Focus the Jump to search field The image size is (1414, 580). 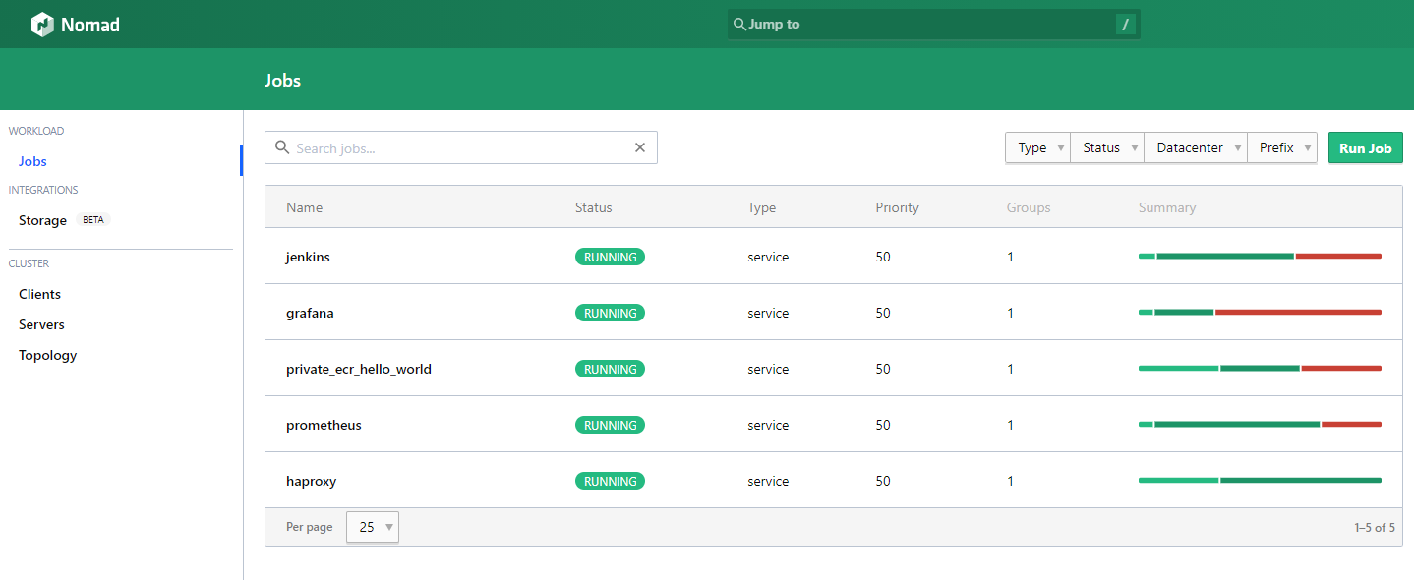tap(934, 25)
